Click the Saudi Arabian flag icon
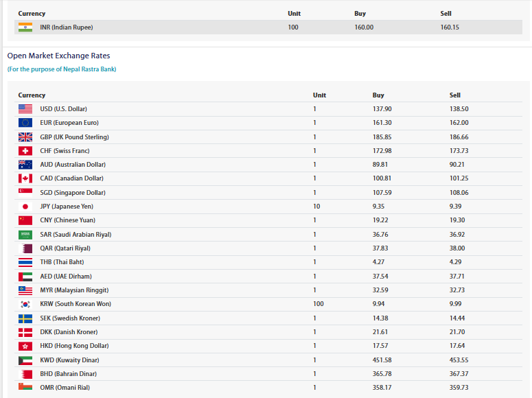The image size is (532, 398). (25, 235)
